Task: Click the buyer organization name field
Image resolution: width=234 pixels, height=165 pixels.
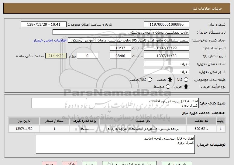Action: (x=121, y=32)
